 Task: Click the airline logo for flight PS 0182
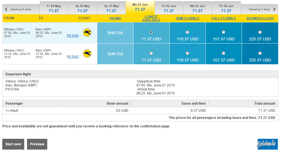tap(87, 53)
